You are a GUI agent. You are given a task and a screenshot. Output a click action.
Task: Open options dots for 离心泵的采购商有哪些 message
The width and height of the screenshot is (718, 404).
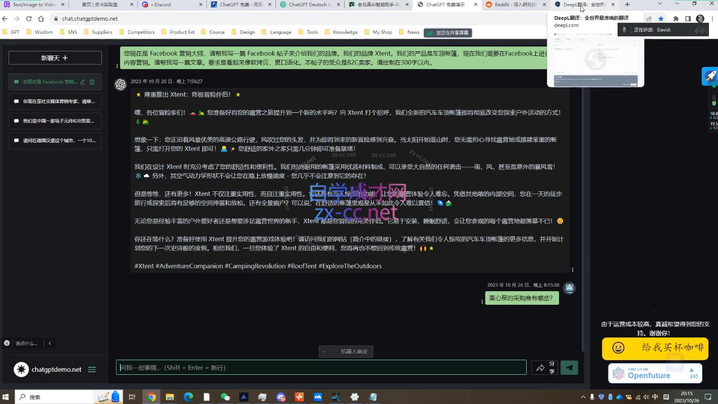click(482, 301)
